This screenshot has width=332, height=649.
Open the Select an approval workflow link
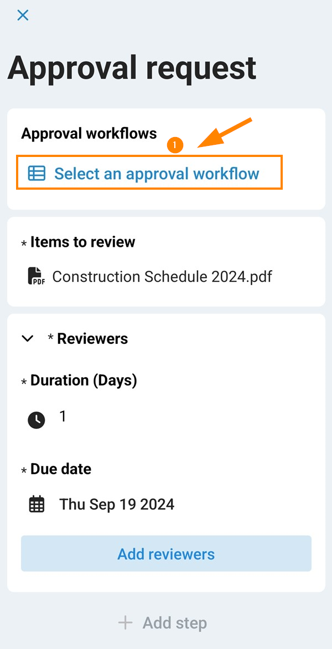pos(157,174)
